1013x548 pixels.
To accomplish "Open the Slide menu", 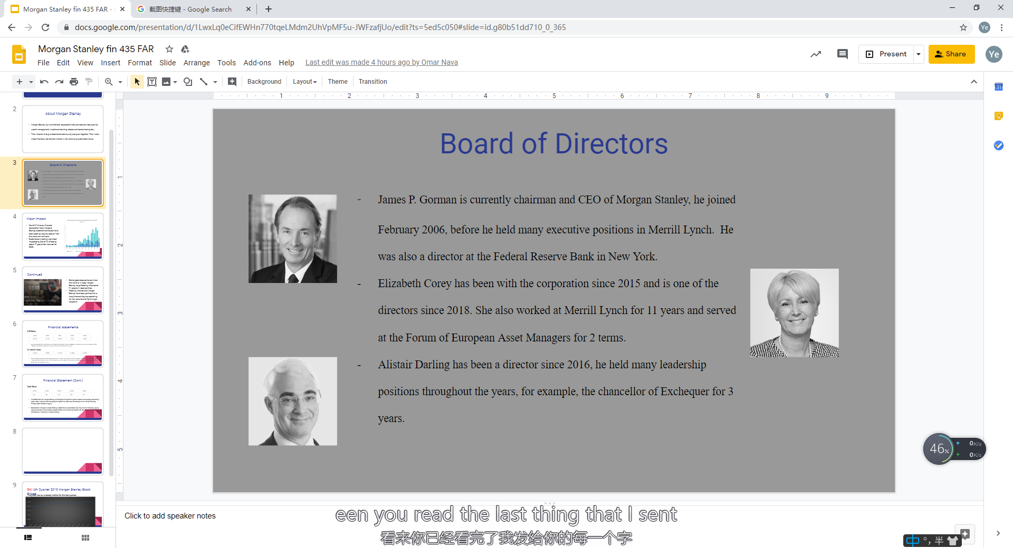I will 168,63.
